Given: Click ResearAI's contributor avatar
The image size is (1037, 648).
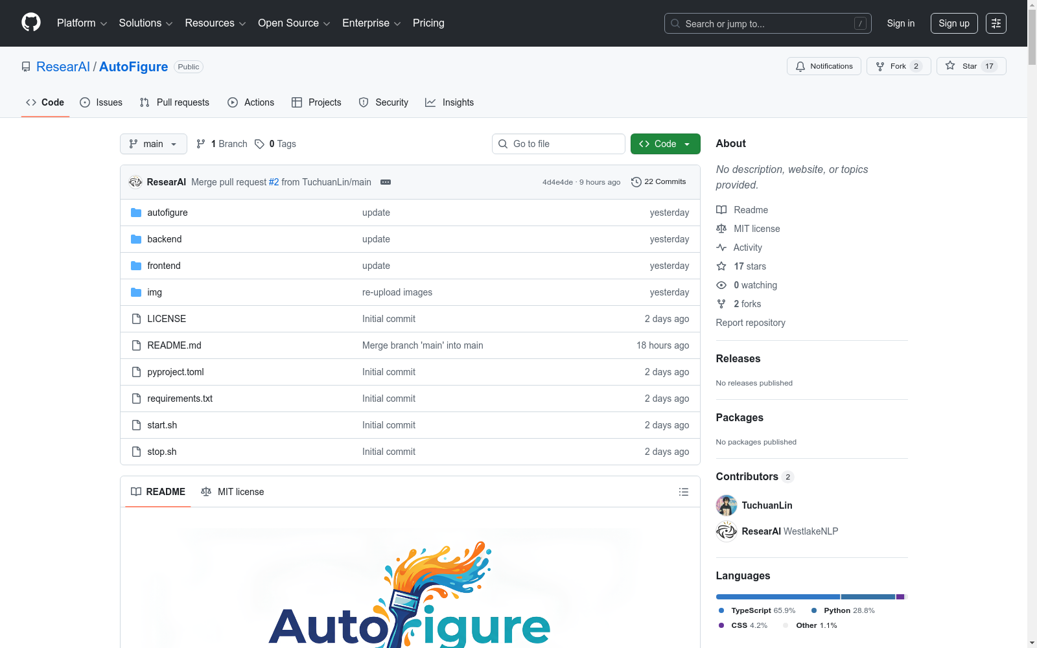Looking at the screenshot, I should point(727,531).
